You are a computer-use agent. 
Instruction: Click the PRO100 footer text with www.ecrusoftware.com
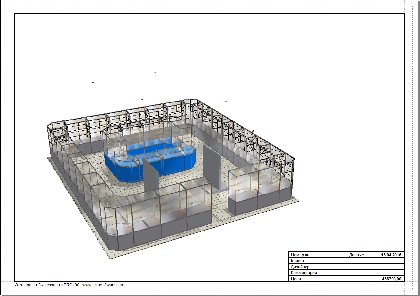tap(70, 285)
